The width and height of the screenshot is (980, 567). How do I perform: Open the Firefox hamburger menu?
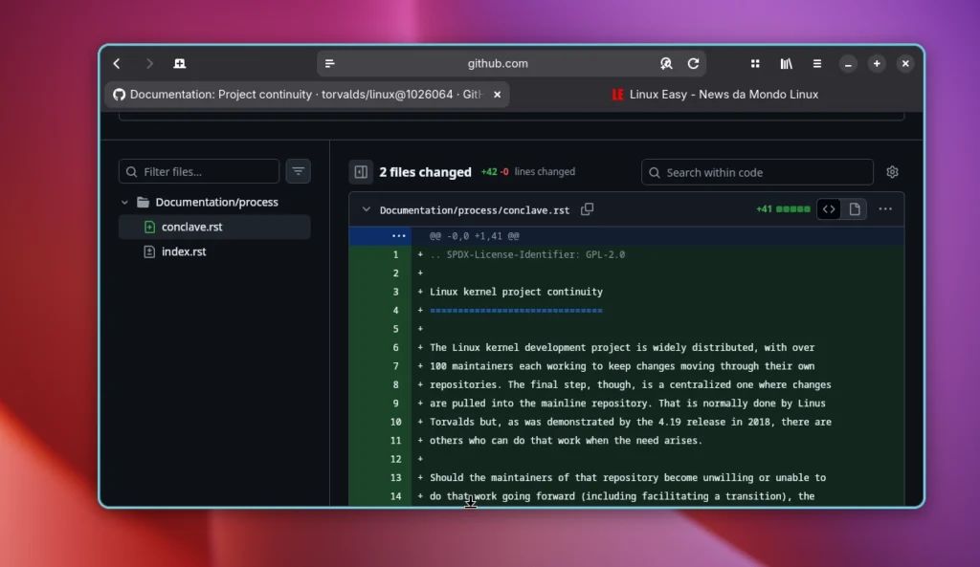point(816,63)
